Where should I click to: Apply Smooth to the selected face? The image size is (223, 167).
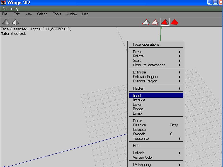[156, 134]
